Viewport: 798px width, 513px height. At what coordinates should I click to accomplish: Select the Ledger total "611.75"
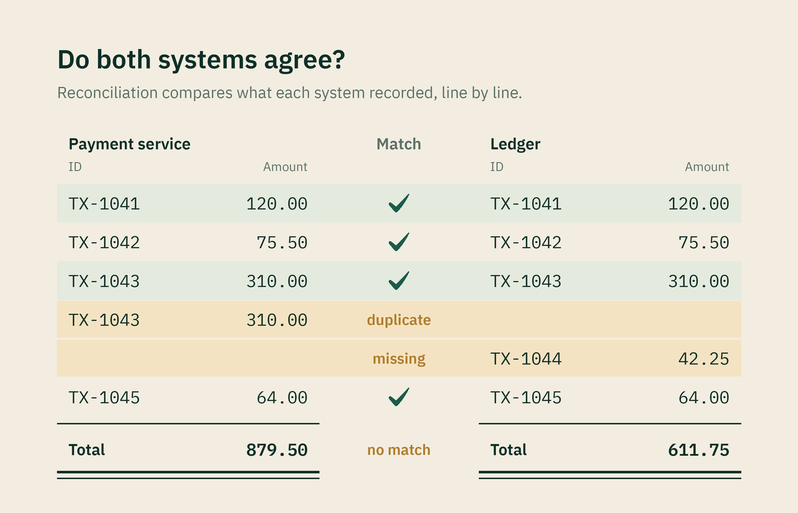pos(699,450)
